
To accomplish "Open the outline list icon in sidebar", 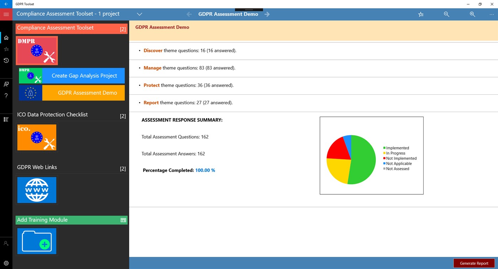I will coord(6,119).
